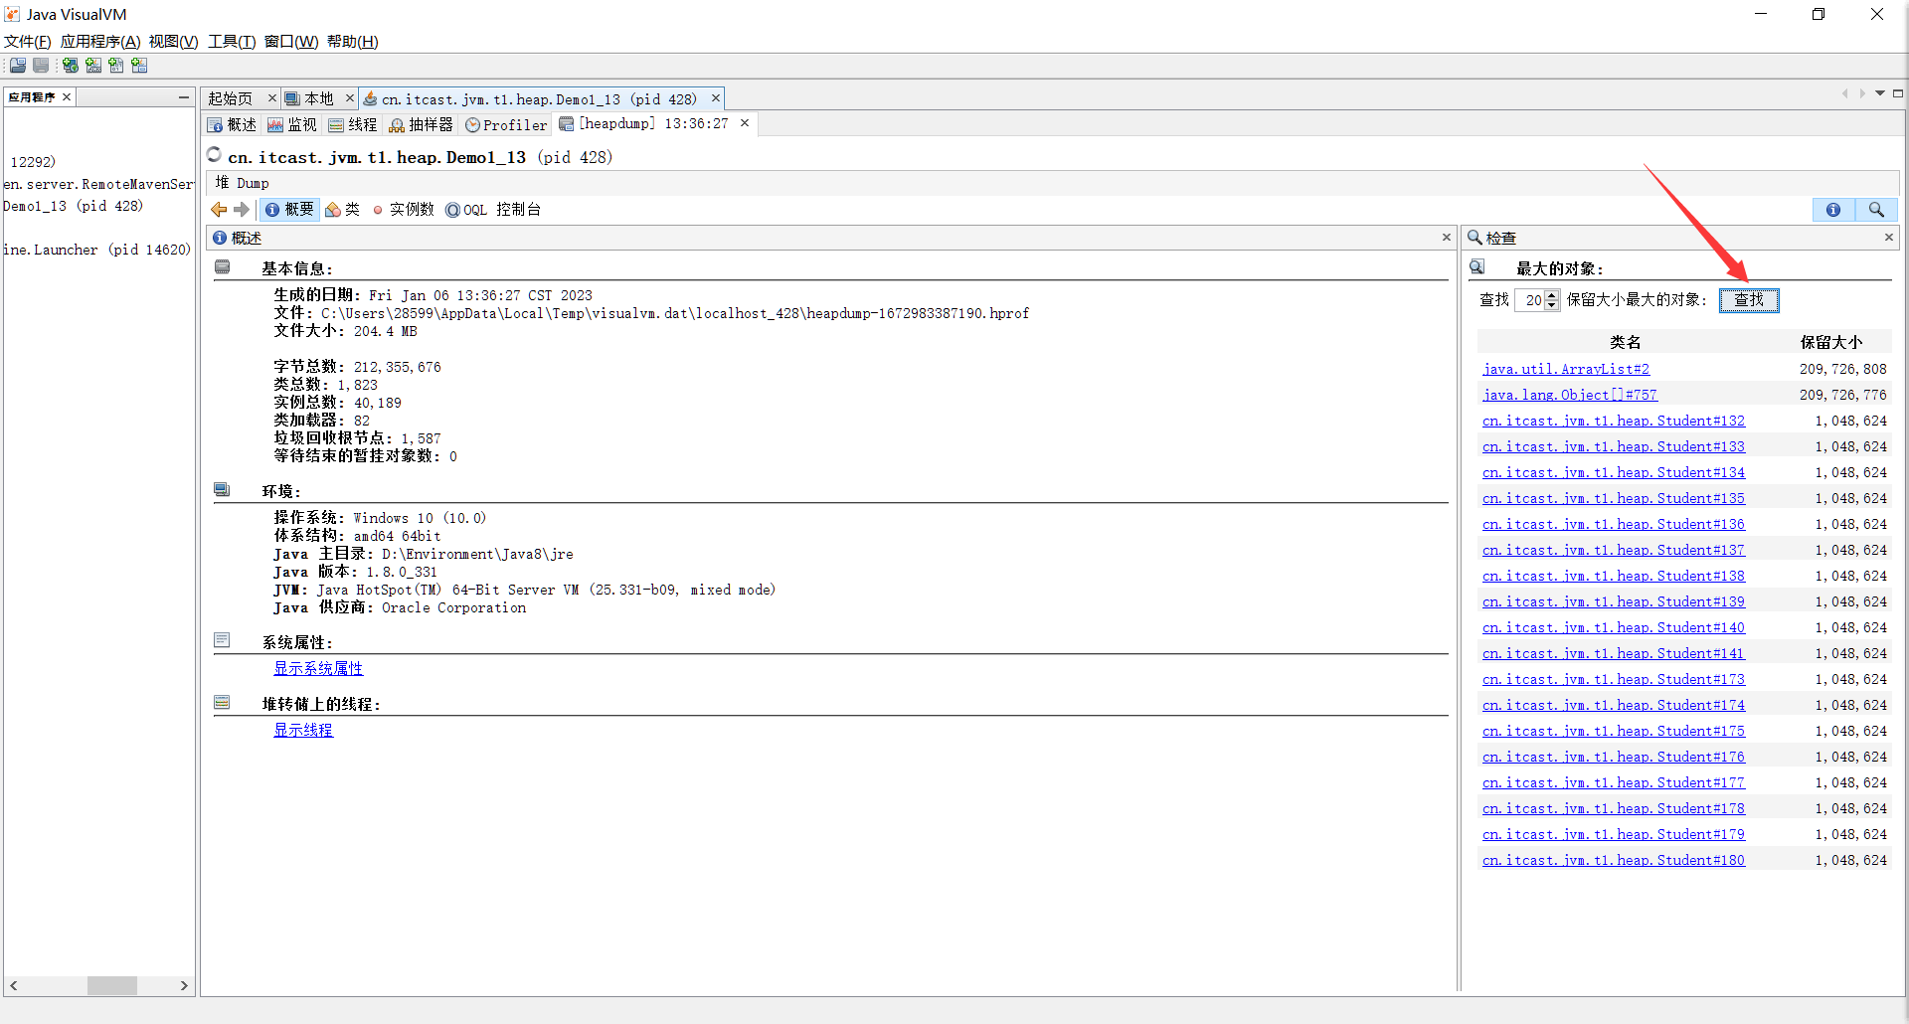This screenshot has height=1024, width=1909.
Task: Open the 应用程序 menu
Action: 100,42
